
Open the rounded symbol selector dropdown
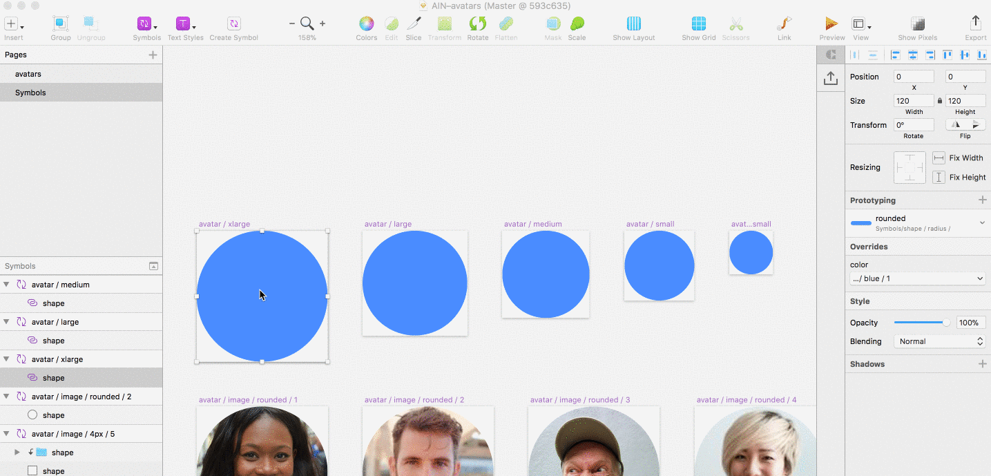pos(918,223)
